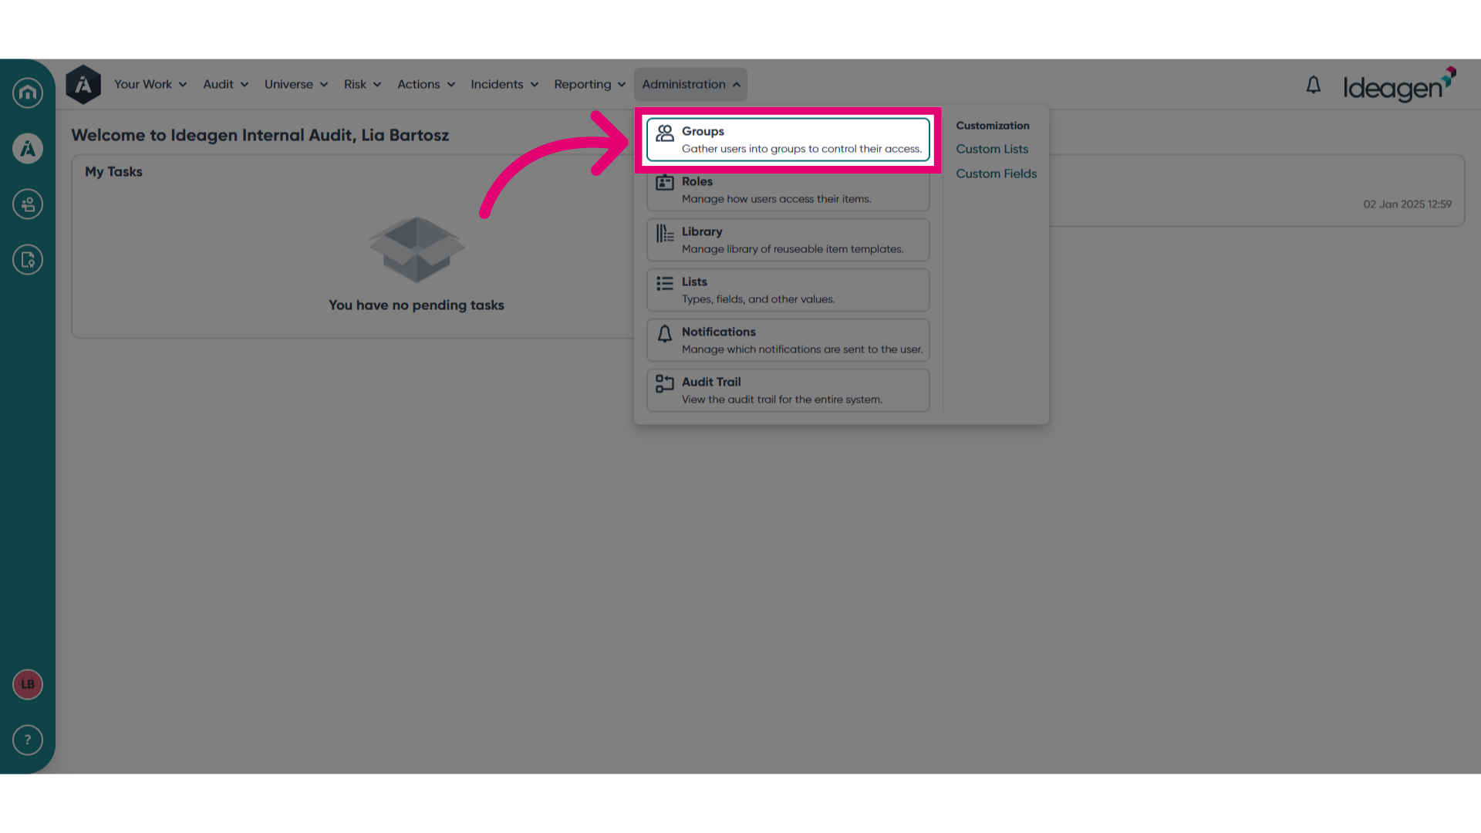This screenshot has height=833, width=1481.
Task: Open the Home icon in the sidebar
Action: (x=28, y=93)
